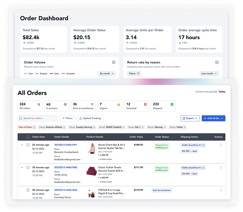Click Filters button in Return rate card
Viewport: 243px width, 212px height.
coord(134,74)
